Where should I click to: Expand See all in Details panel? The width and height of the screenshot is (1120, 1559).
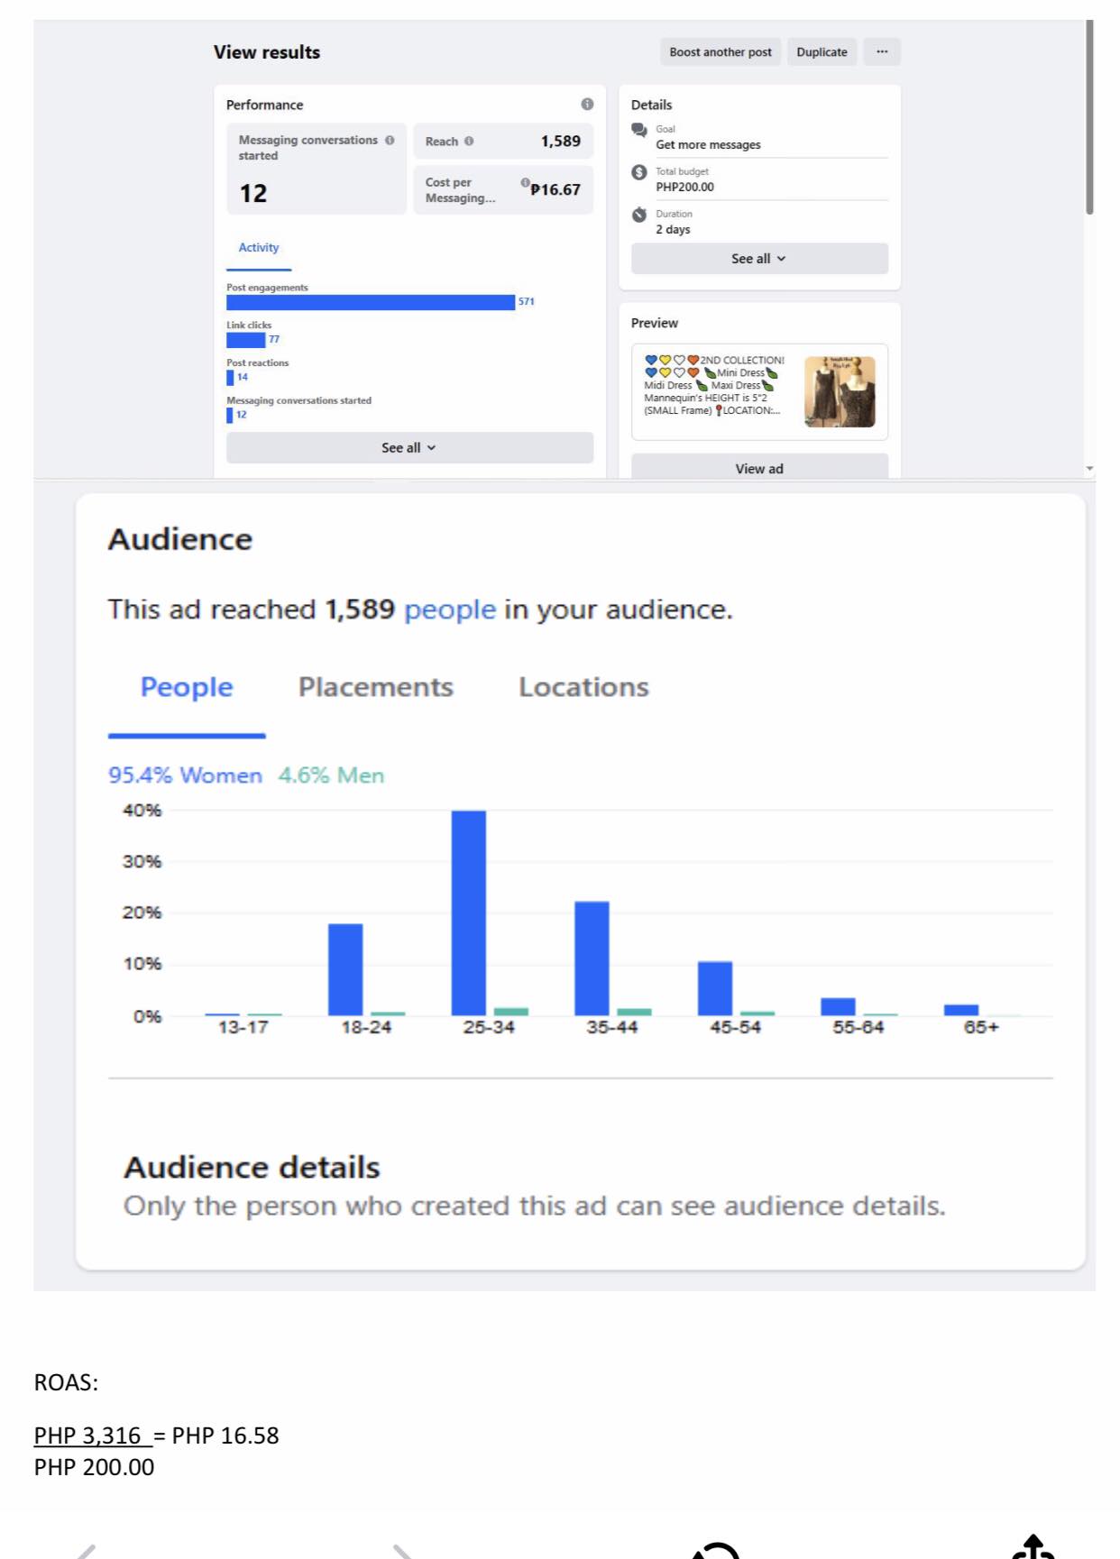point(759,259)
